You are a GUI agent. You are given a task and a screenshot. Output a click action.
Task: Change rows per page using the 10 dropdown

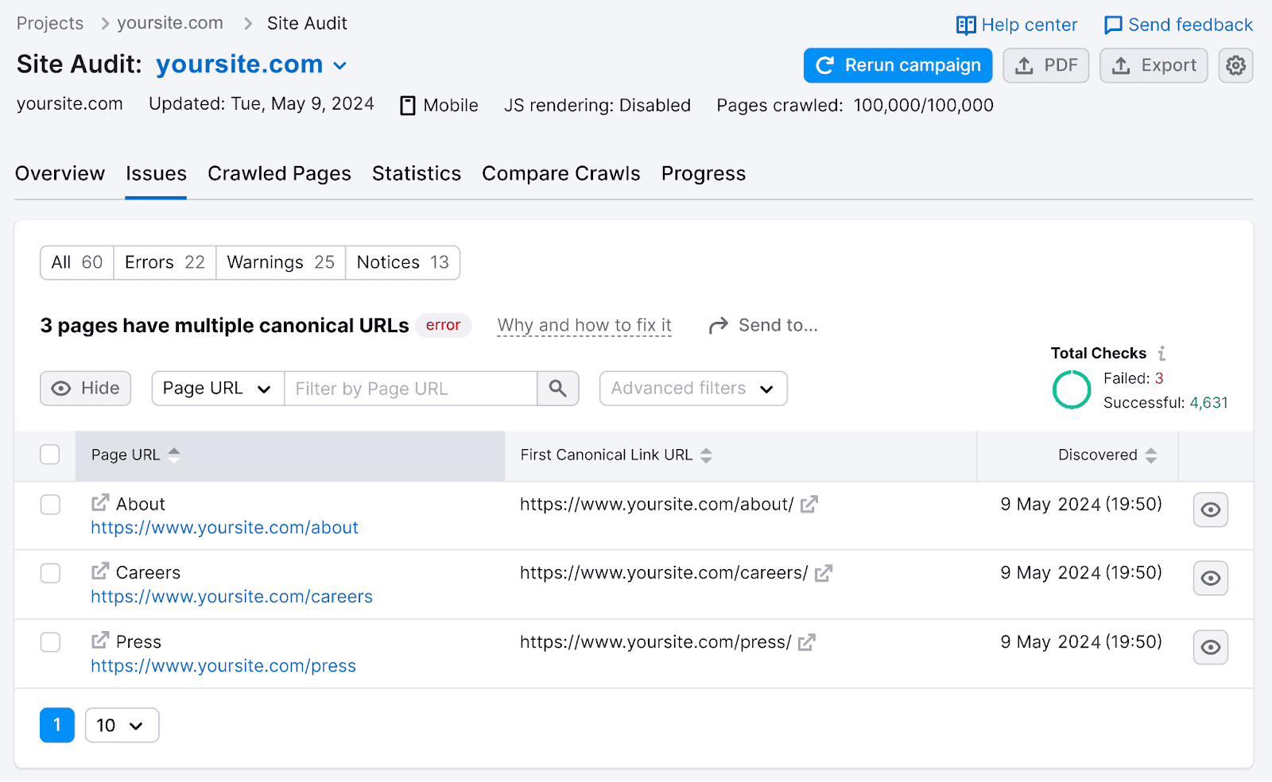(x=121, y=725)
